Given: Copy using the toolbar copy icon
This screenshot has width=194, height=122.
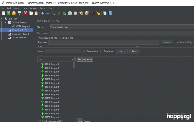Looking at the screenshot, I should click(x=31, y=13).
